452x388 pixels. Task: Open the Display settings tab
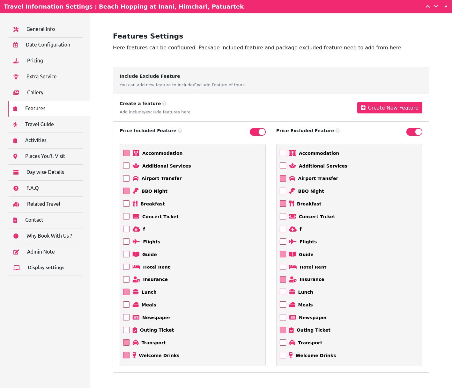(46, 268)
